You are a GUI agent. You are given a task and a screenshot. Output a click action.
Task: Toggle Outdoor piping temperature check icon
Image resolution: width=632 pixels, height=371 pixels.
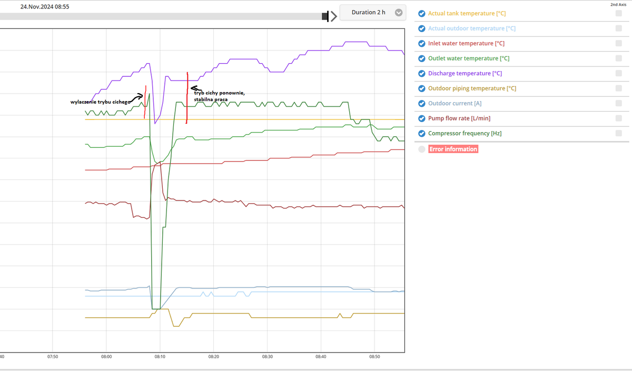point(421,88)
